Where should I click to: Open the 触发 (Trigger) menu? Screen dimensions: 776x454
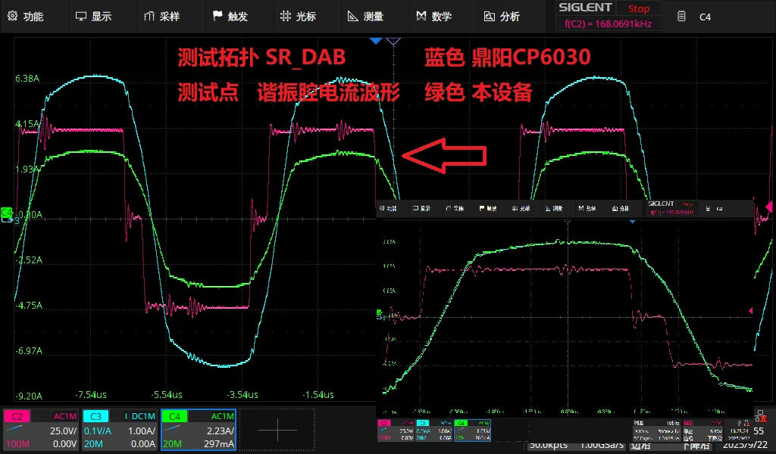pos(230,17)
